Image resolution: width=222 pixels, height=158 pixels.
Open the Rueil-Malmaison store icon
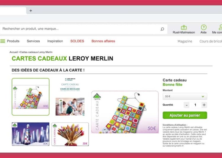point(184,27)
